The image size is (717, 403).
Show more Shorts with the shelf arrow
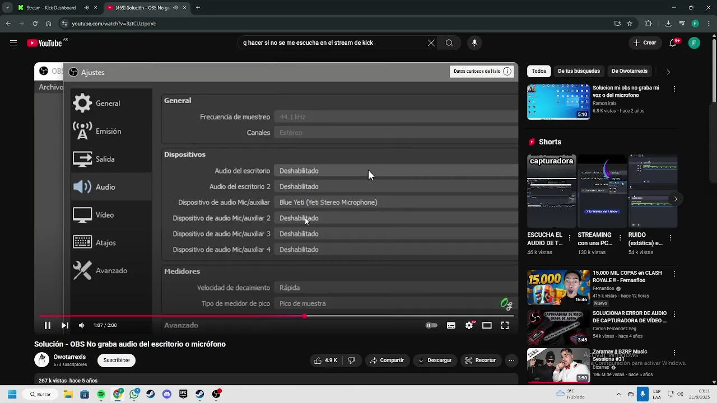pyautogui.click(x=676, y=199)
